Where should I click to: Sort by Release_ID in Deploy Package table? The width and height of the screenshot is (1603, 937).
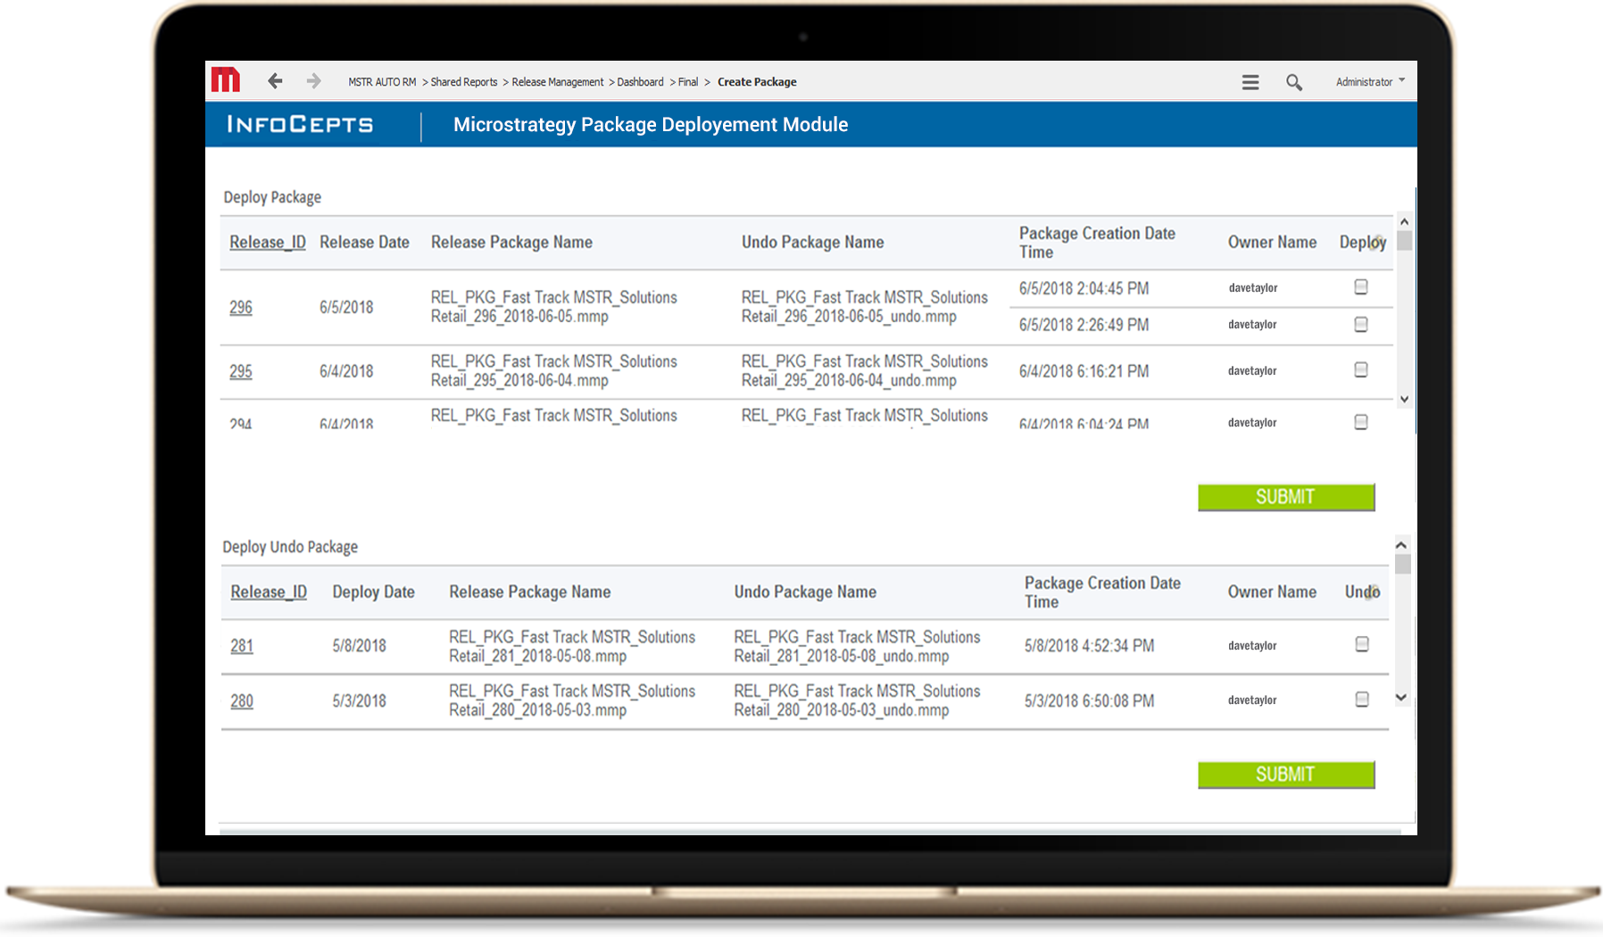[x=267, y=242]
